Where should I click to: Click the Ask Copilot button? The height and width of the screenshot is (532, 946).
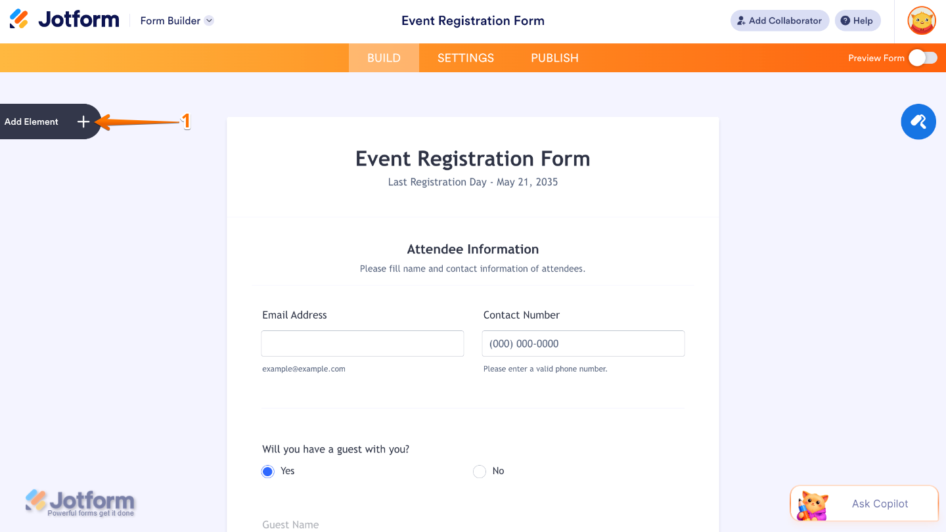tap(880, 503)
